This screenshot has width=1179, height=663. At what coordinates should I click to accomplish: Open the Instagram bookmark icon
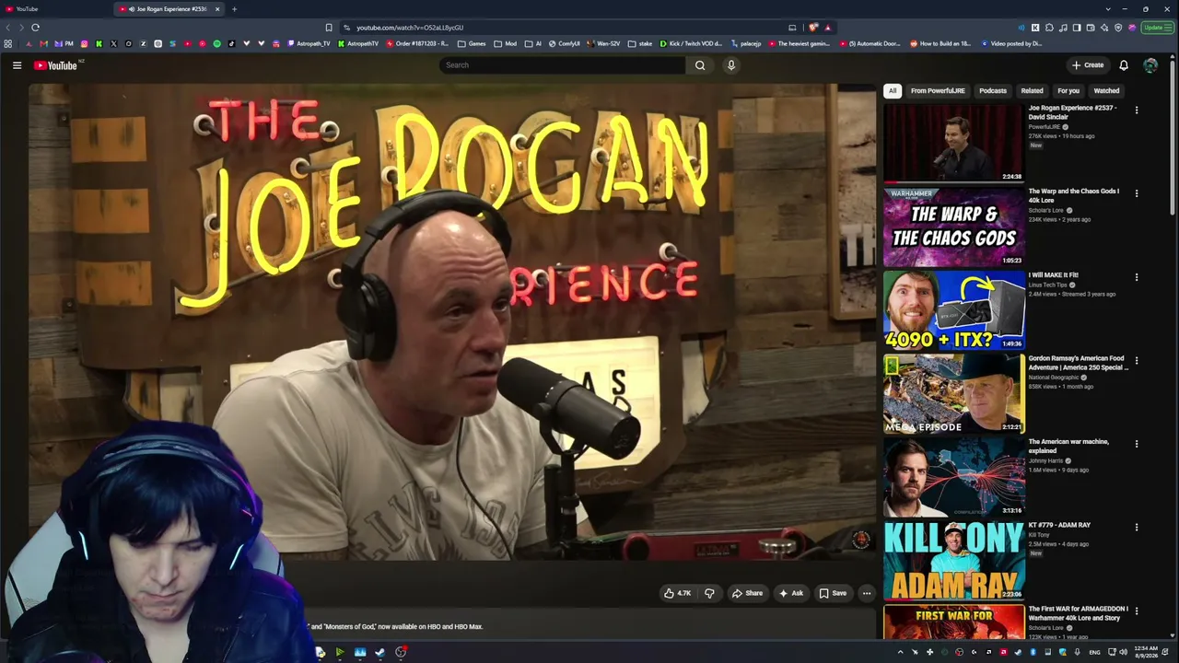(85, 43)
